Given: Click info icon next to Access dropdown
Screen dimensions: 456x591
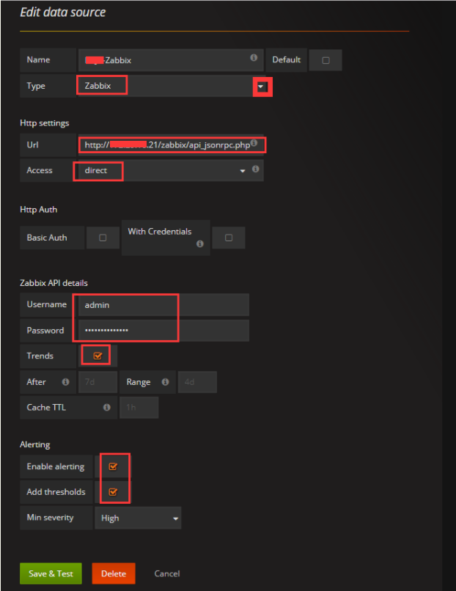Looking at the screenshot, I should (x=256, y=169).
